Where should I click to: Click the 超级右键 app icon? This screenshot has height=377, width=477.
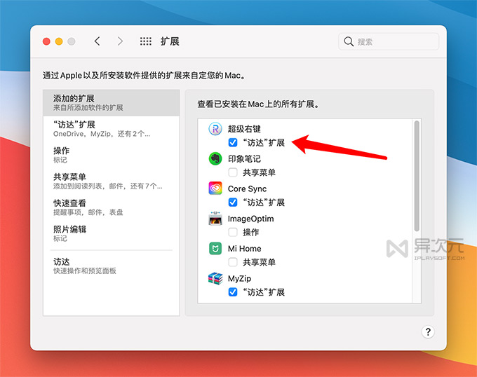(215, 129)
